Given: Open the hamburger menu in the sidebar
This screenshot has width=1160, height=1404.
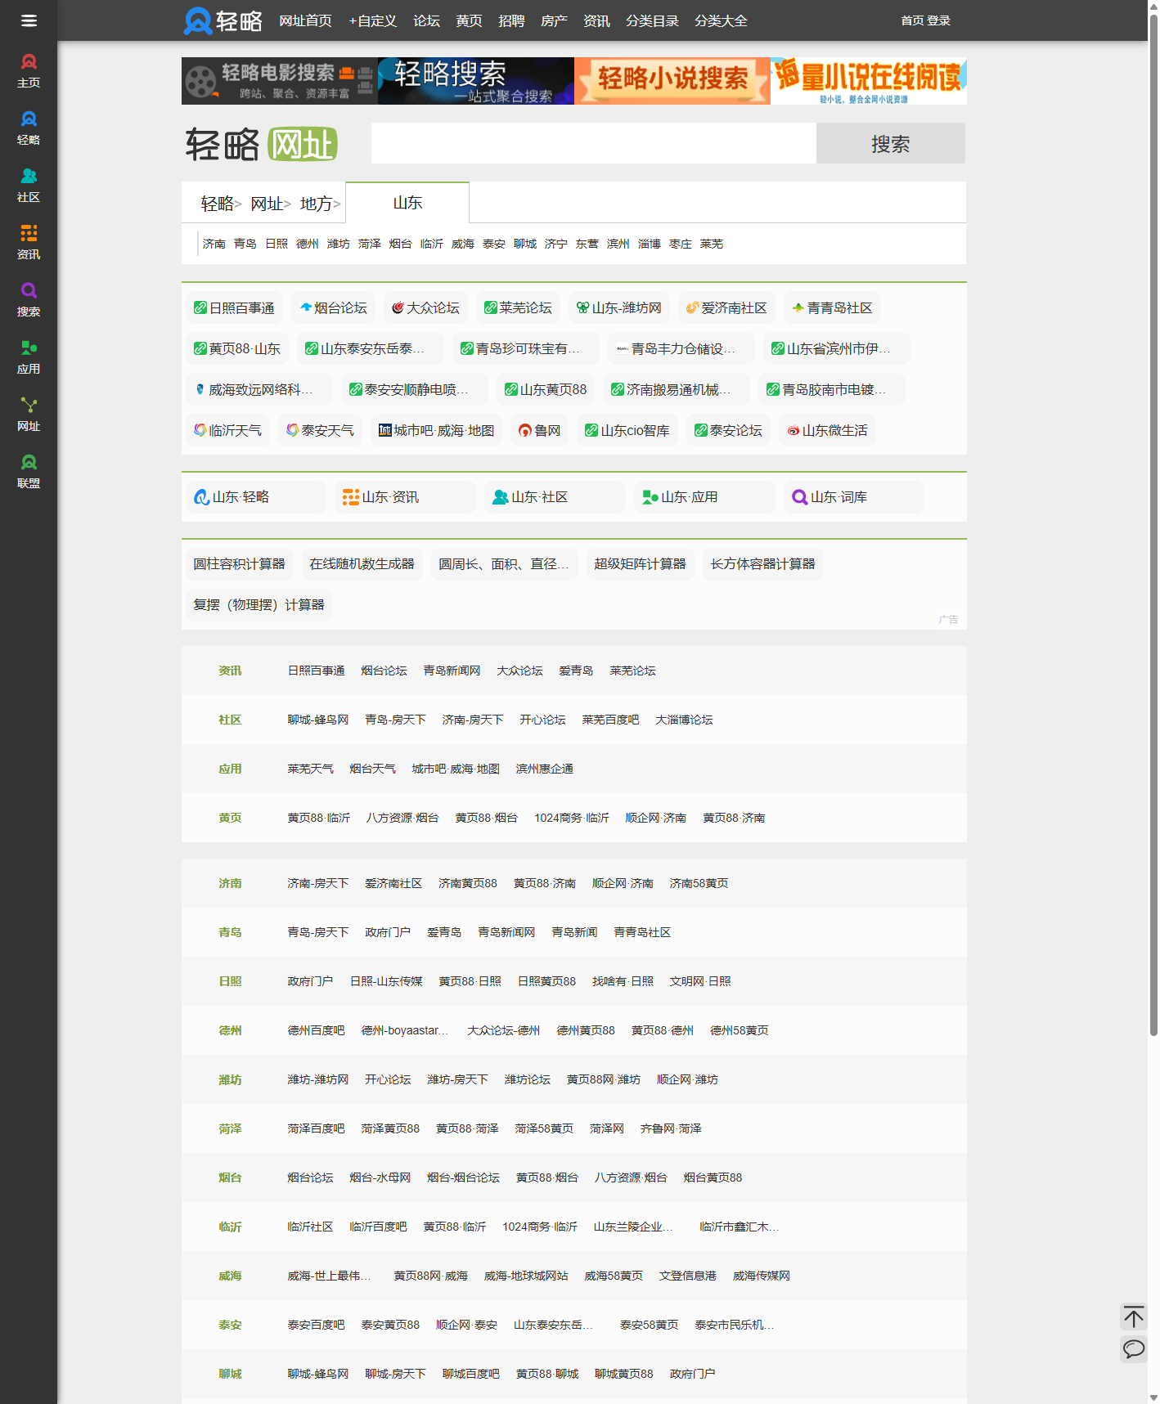Looking at the screenshot, I should pyautogui.click(x=29, y=20).
